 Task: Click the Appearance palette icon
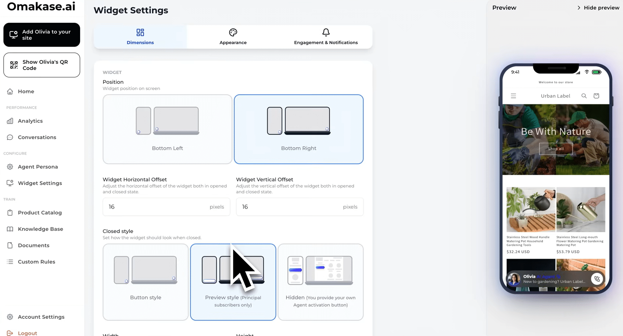pos(233,32)
